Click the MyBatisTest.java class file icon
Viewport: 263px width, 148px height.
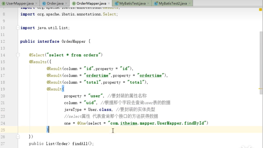(116, 3)
